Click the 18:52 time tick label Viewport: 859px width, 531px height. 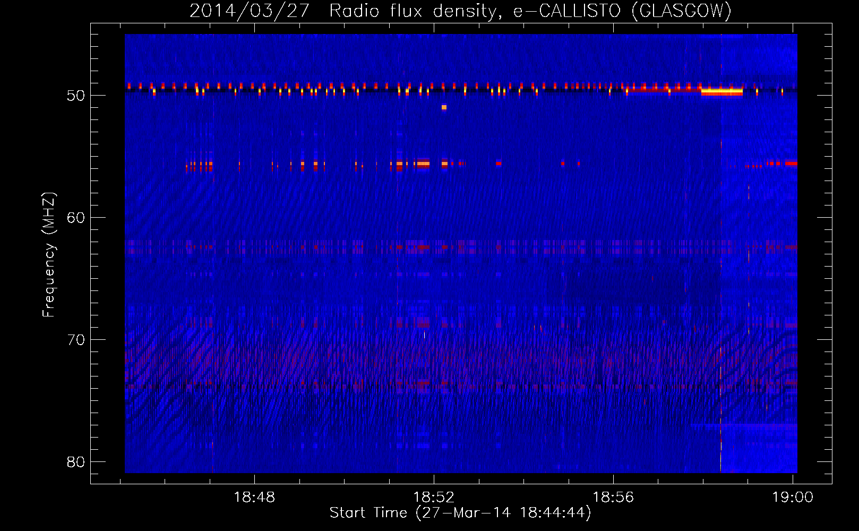434,497
